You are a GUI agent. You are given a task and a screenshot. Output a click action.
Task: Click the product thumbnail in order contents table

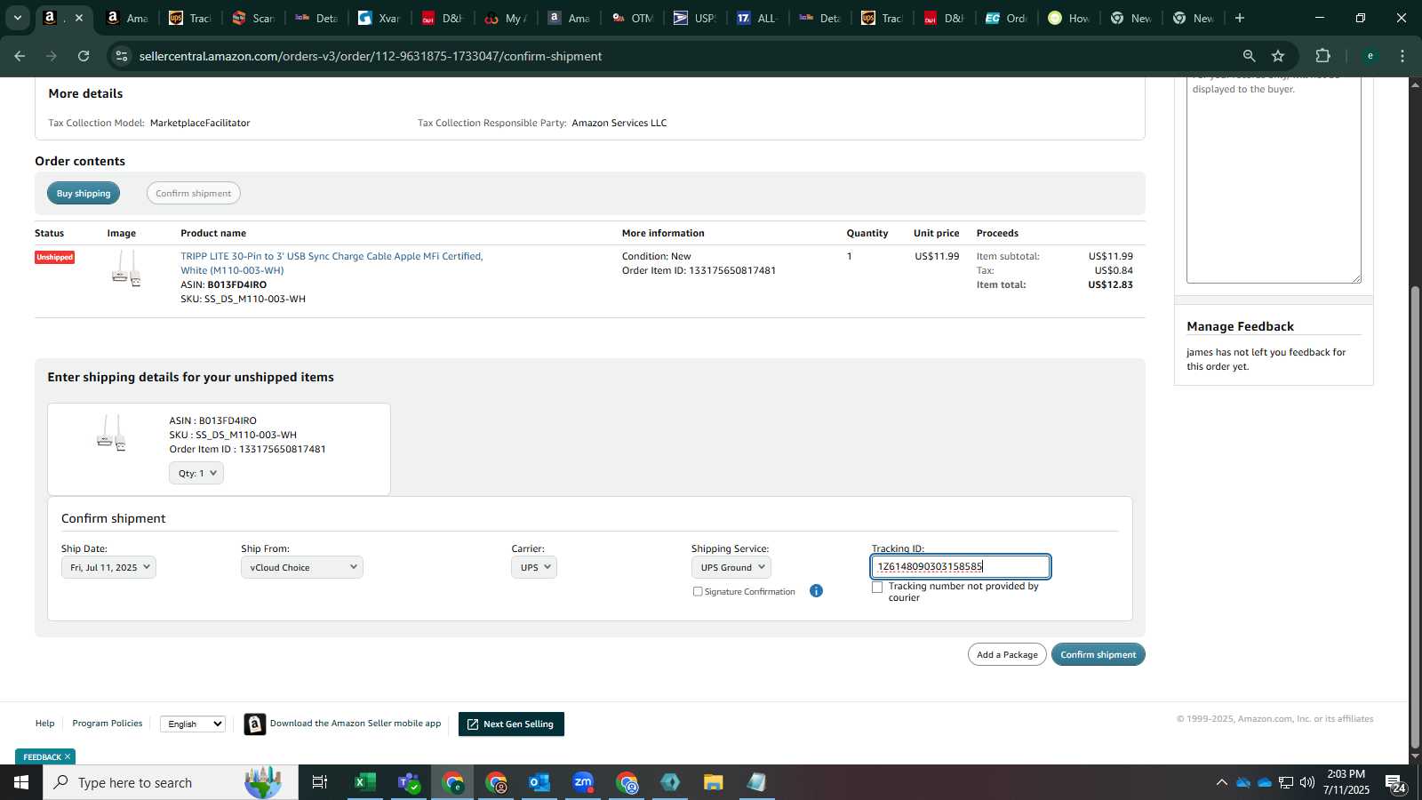point(125,268)
